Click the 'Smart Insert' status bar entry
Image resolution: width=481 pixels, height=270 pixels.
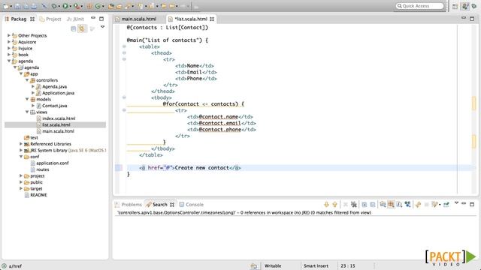316,266
